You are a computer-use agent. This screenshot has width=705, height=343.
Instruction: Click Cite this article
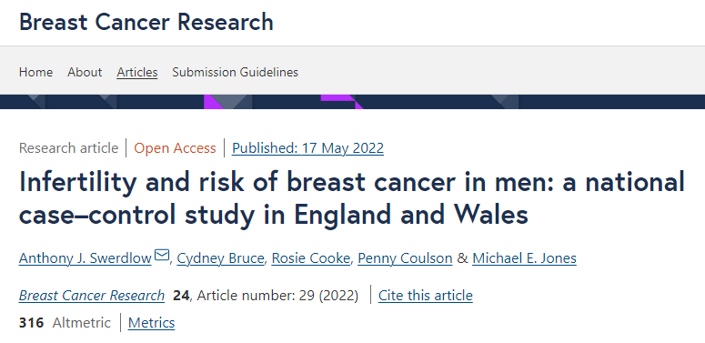(426, 296)
